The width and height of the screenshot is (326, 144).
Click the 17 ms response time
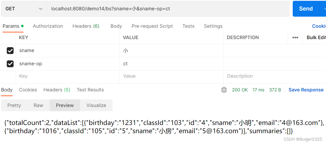(258, 90)
